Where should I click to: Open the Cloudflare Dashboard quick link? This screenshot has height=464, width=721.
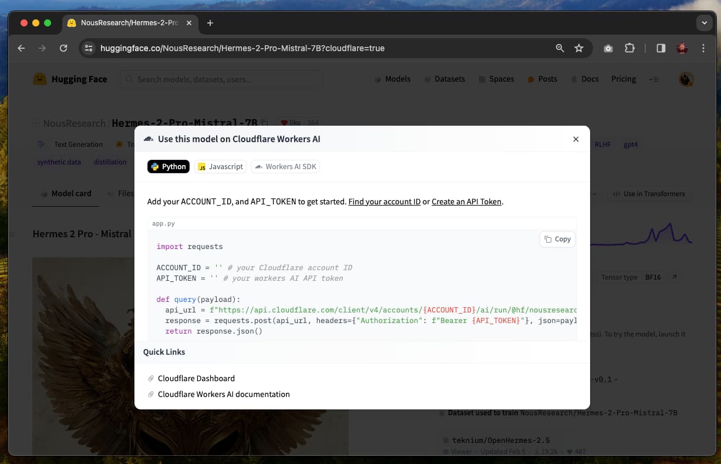click(x=196, y=378)
